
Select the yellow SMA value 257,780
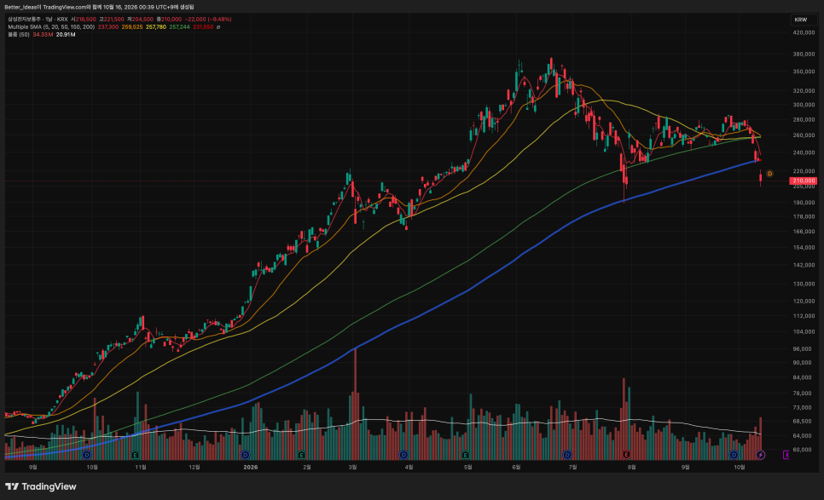(x=156, y=26)
